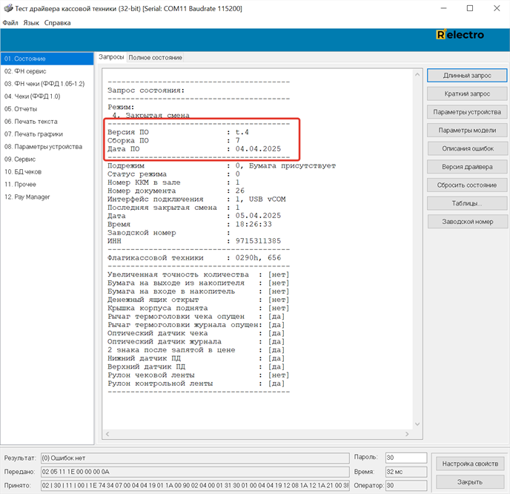
Task: Open Таблицы... dialog
Action: click(x=467, y=203)
